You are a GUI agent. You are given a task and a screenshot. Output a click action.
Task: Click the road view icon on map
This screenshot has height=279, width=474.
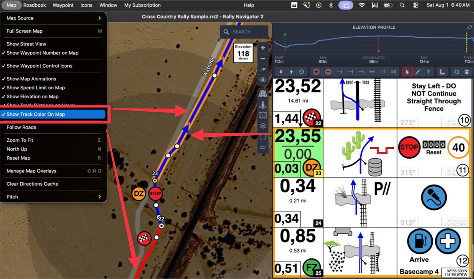(x=263, y=94)
